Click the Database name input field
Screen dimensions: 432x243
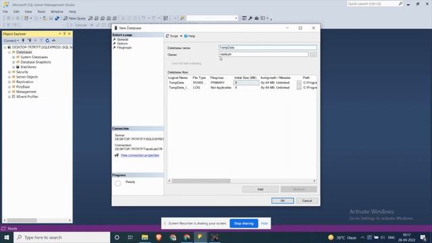(x=267, y=48)
